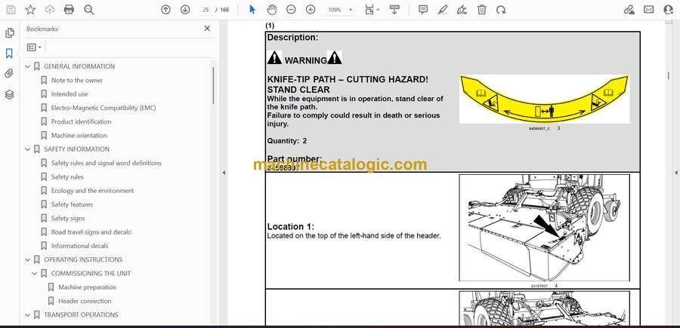
Task: Click the Delete trash icon
Action: [x=482, y=10]
